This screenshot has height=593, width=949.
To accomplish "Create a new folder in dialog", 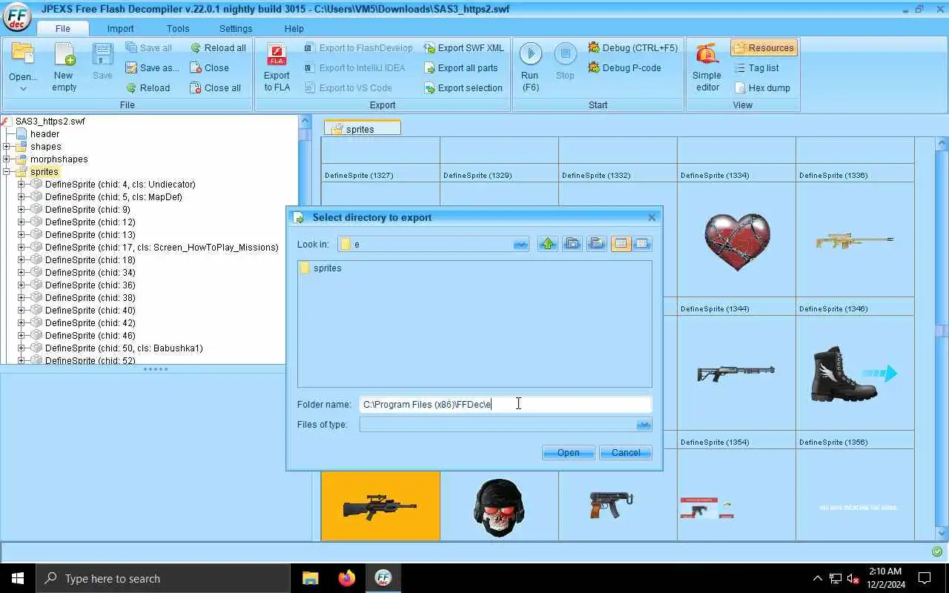I will [597, 244].
